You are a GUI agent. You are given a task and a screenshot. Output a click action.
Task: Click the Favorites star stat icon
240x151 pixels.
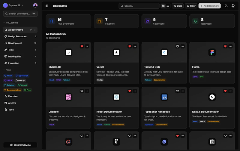[100, 21]
